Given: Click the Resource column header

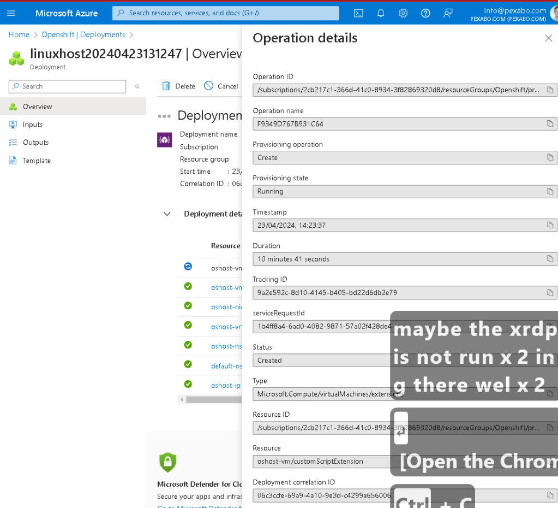Looking at the screenshot, I should [x=225, y=246].
